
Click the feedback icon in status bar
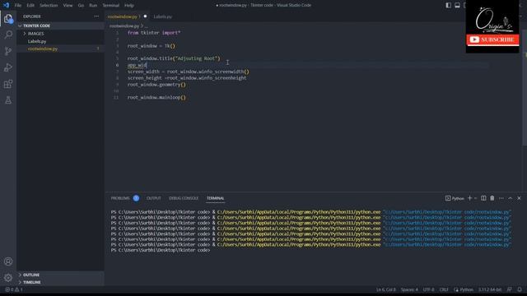(x=510, y=289)
